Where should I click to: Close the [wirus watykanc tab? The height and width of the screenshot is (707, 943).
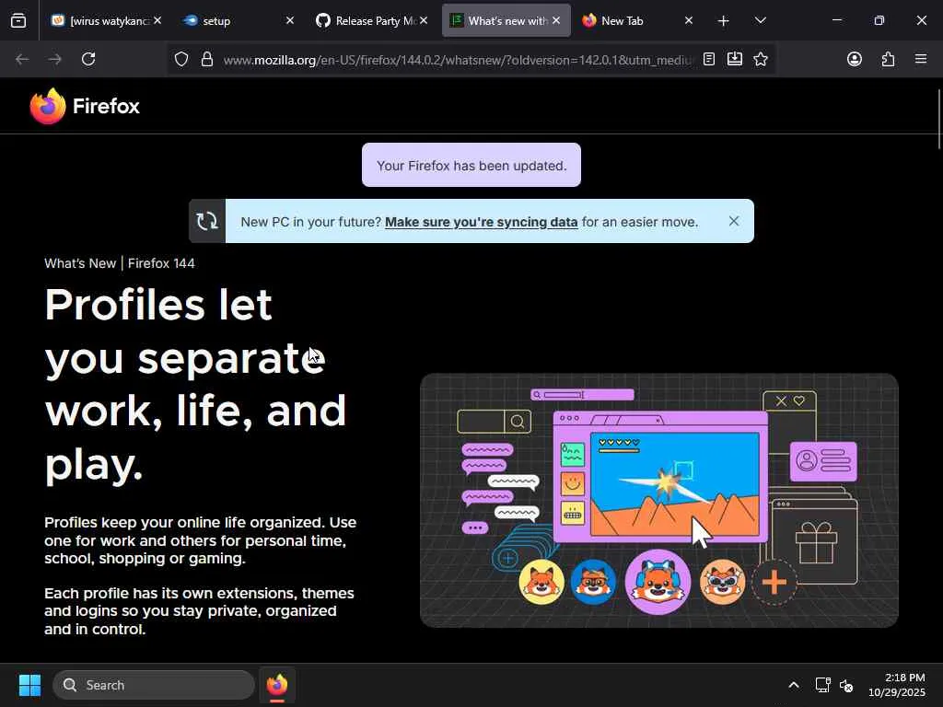157,20
